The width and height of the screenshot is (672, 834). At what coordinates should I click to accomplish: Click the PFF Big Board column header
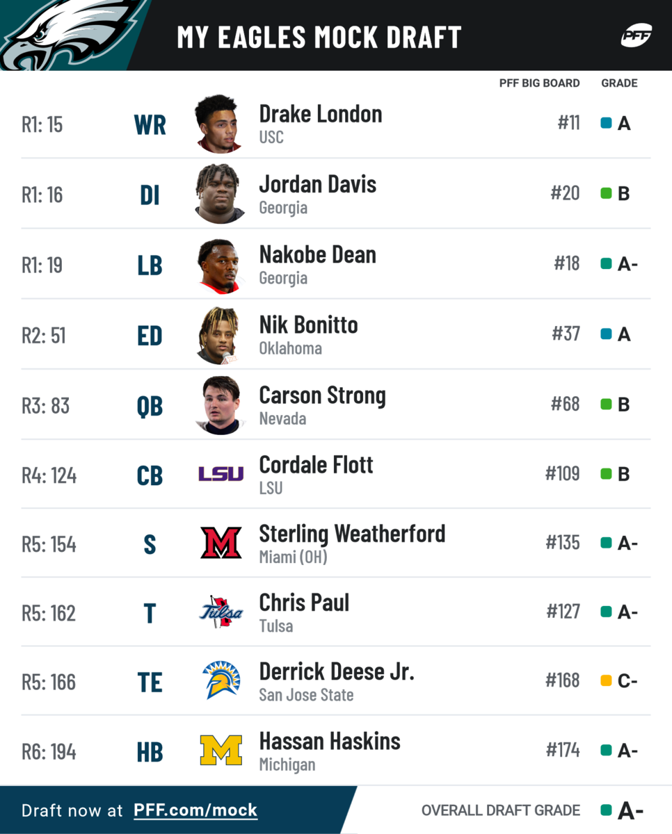[539, 83]
